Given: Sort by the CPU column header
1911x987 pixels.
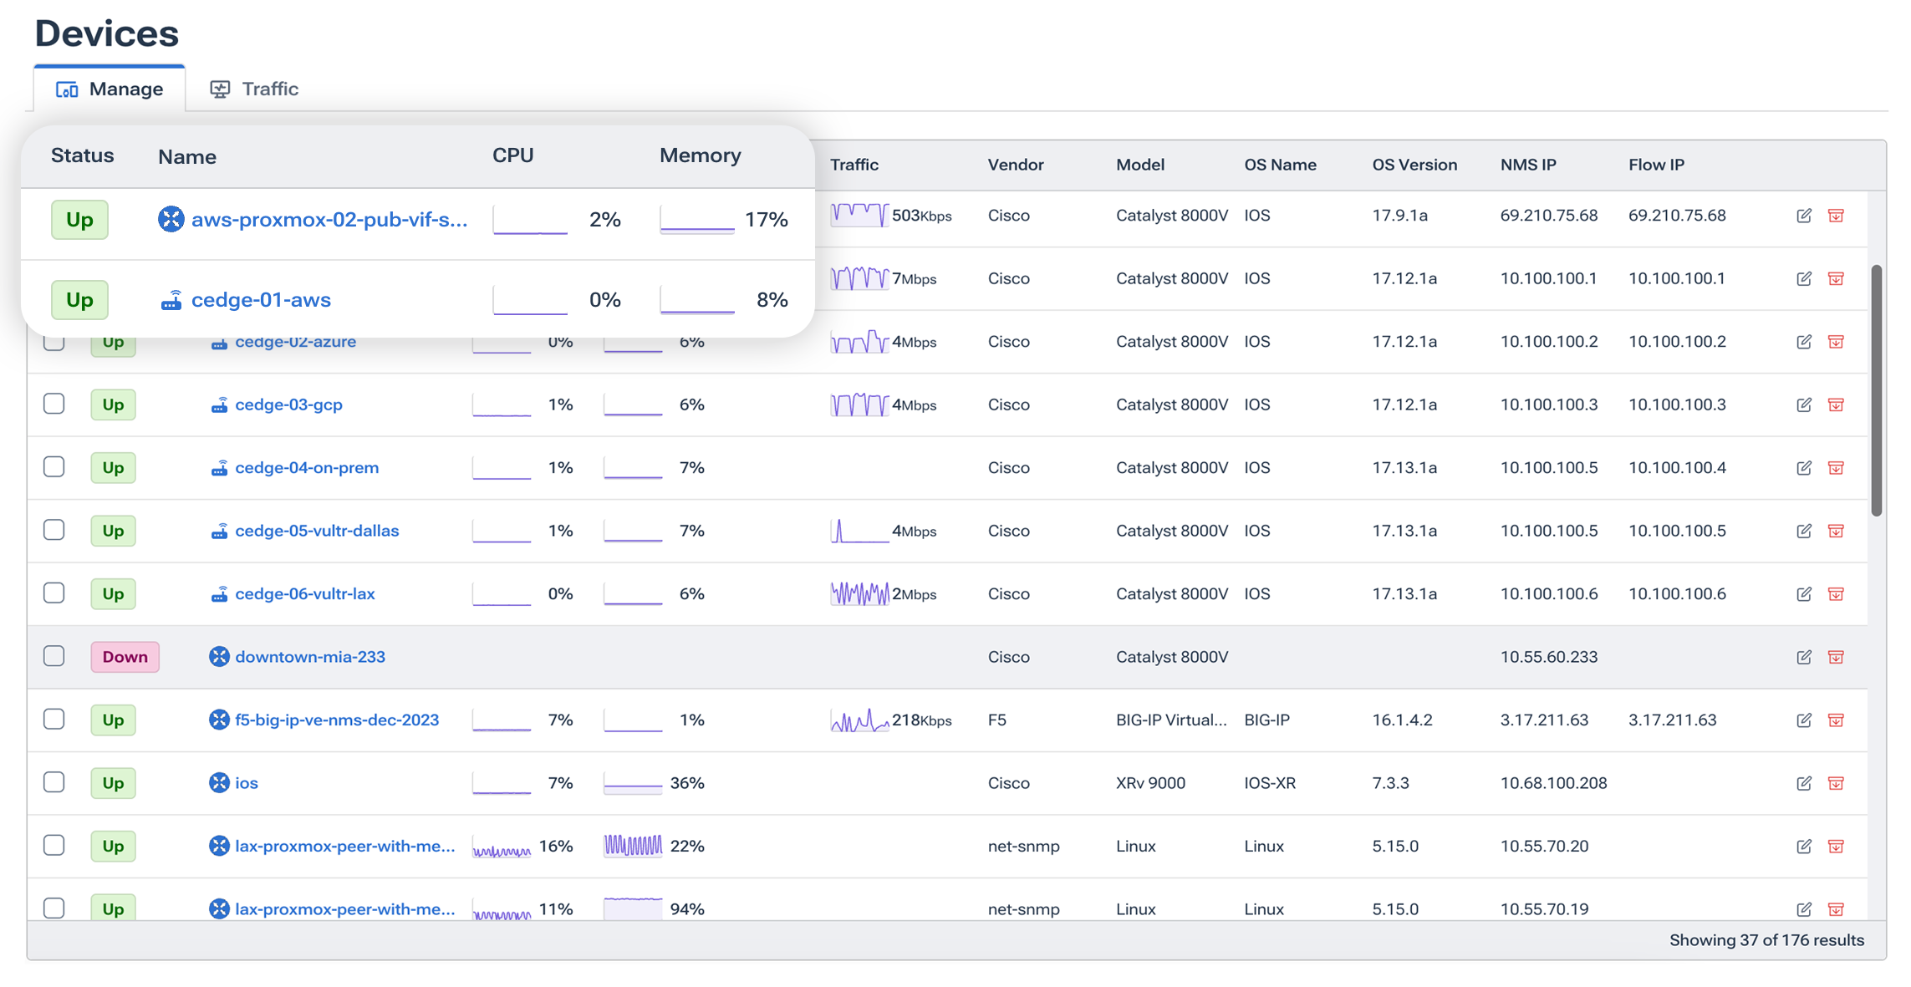Looking at the screenshot, I should [512, 155].
